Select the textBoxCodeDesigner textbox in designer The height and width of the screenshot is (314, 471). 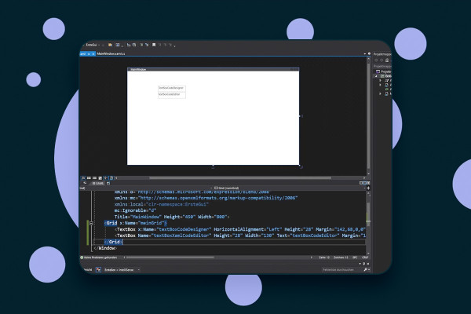tap(171, 89)
